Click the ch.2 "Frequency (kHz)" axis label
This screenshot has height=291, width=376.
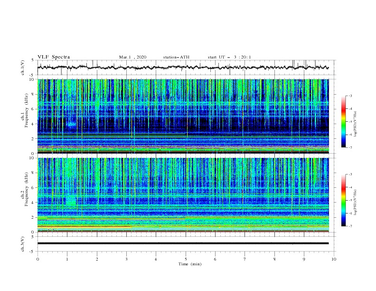tap(27, 189)
